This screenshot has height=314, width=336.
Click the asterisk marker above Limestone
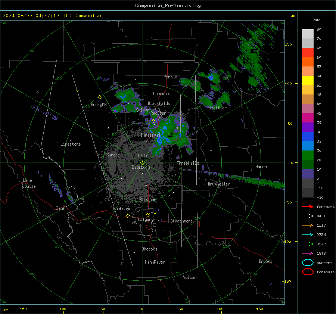pos(71,141)
